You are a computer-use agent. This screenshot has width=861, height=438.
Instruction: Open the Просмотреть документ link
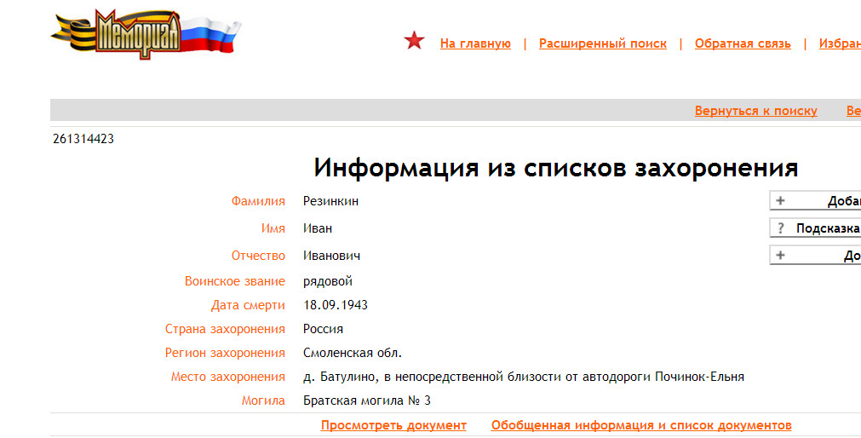pyautogui.click(x=393, y=425)
